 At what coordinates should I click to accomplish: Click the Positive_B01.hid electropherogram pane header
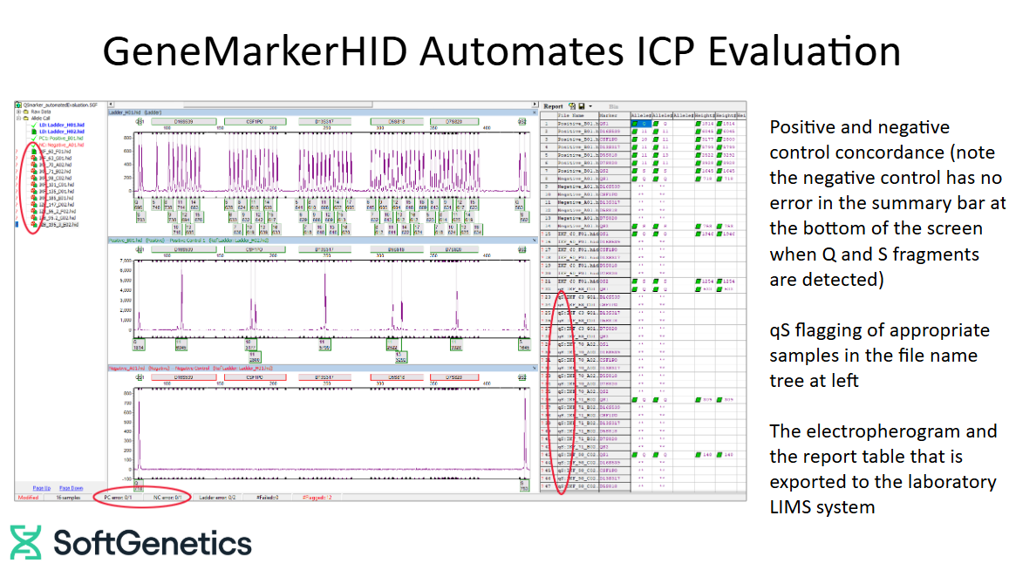coord(322,241)
